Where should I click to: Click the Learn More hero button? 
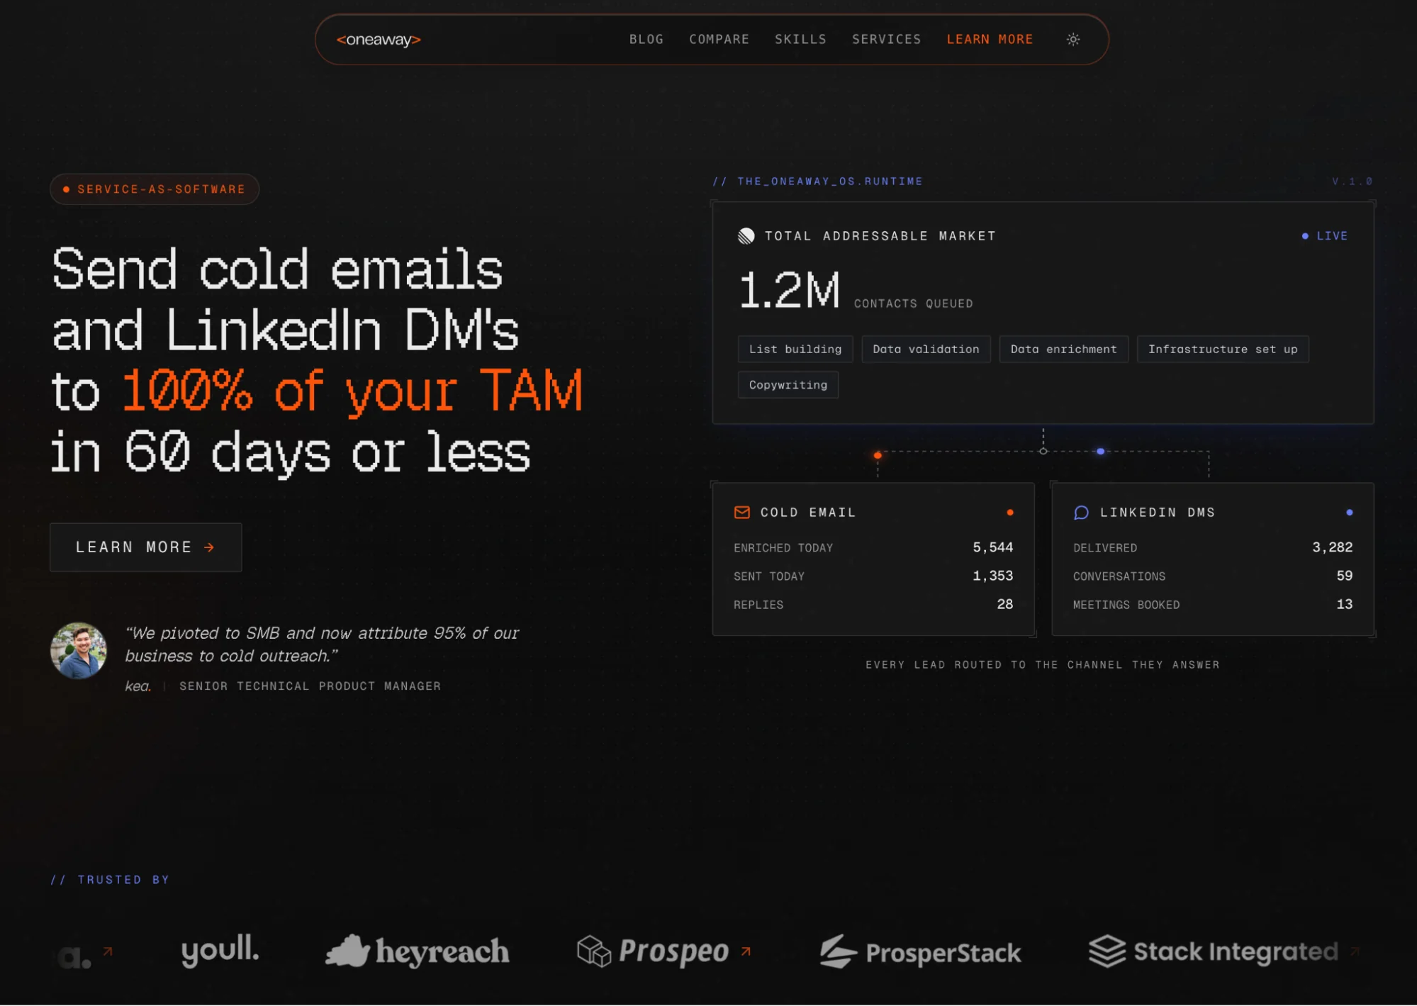(145, 547)
